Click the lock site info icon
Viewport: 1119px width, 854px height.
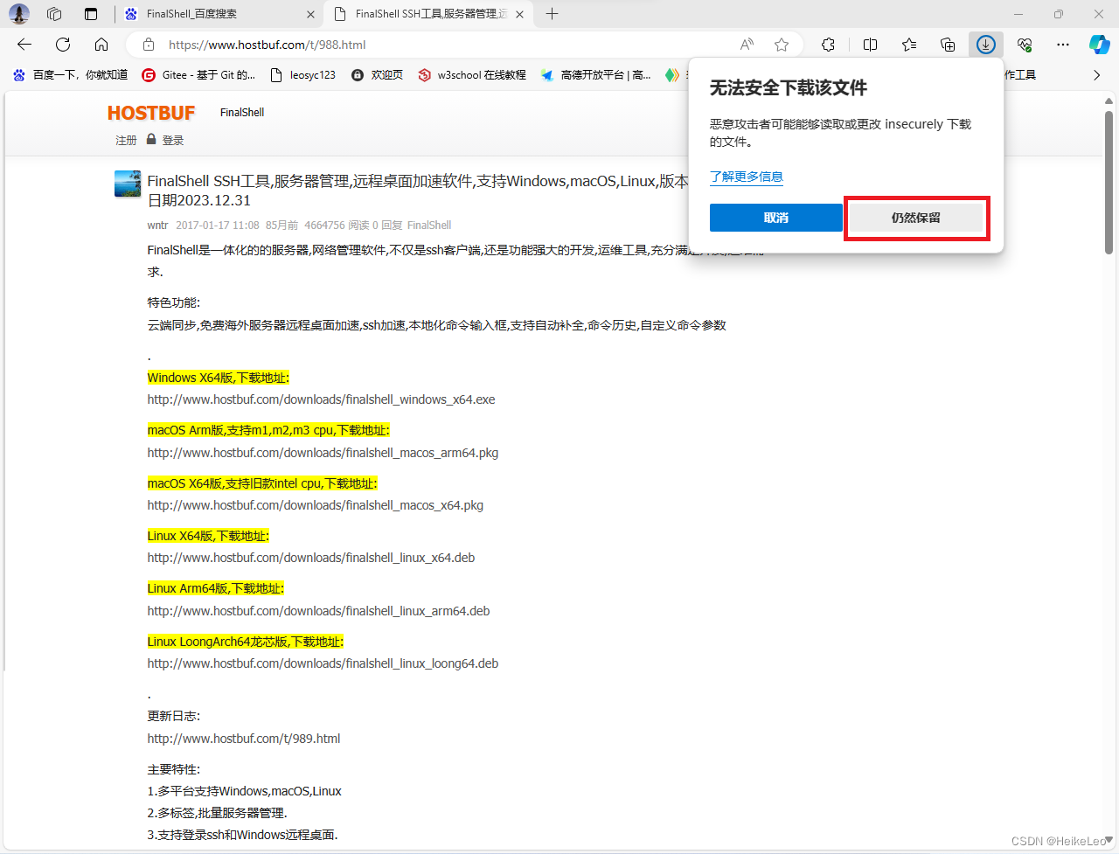[x=149, y=45]
